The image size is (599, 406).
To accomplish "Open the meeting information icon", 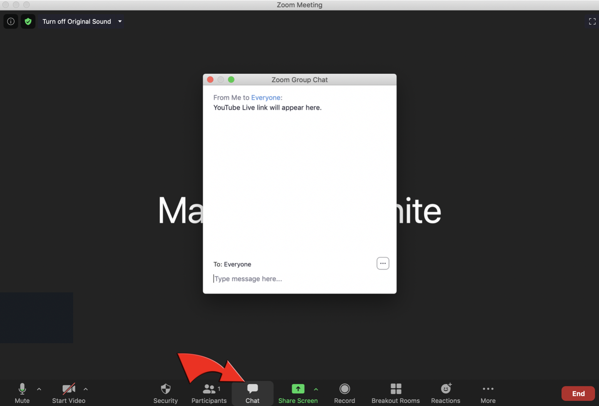I will click(11, 22).
